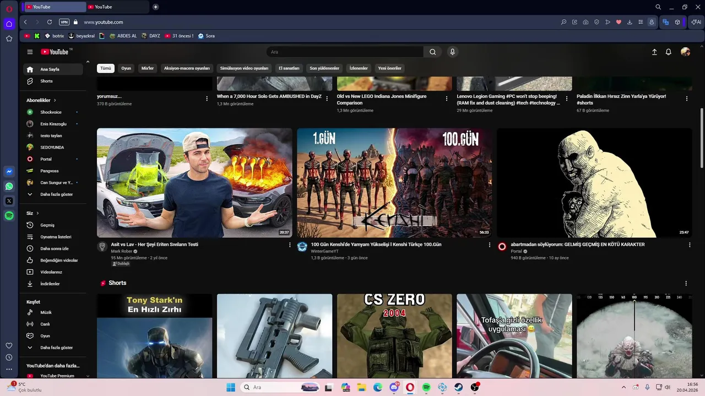The image size is (705, 396).
Task: Open options menu for Kenshi 100.Gün video
Action: (x=490, y=245)
